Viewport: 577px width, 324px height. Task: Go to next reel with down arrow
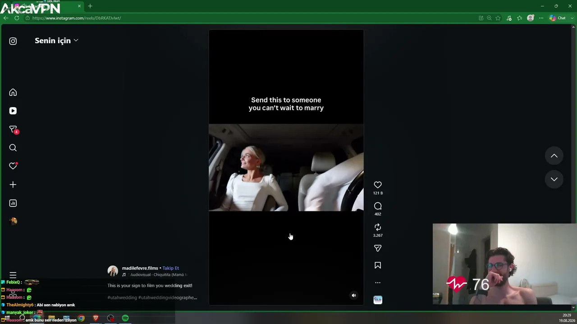click(554, 179)
